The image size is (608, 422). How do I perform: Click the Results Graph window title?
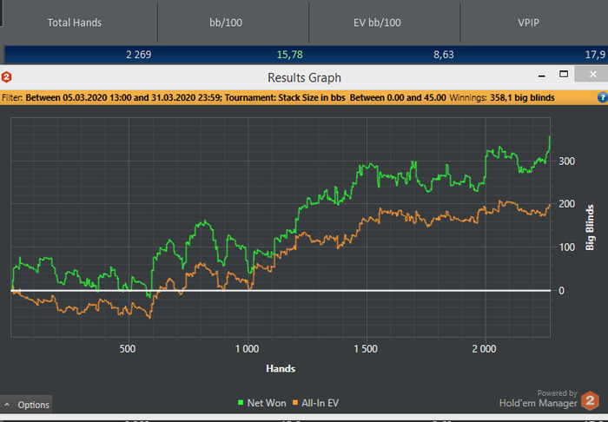304,77
